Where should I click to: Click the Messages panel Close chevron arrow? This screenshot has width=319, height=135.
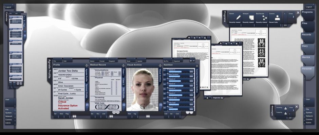[x=293, y=110]
